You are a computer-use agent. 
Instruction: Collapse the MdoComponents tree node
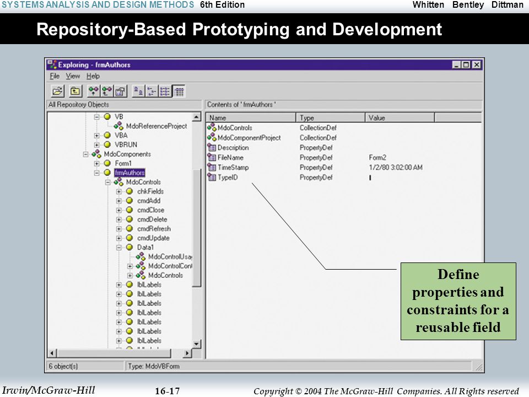(86, 154)
